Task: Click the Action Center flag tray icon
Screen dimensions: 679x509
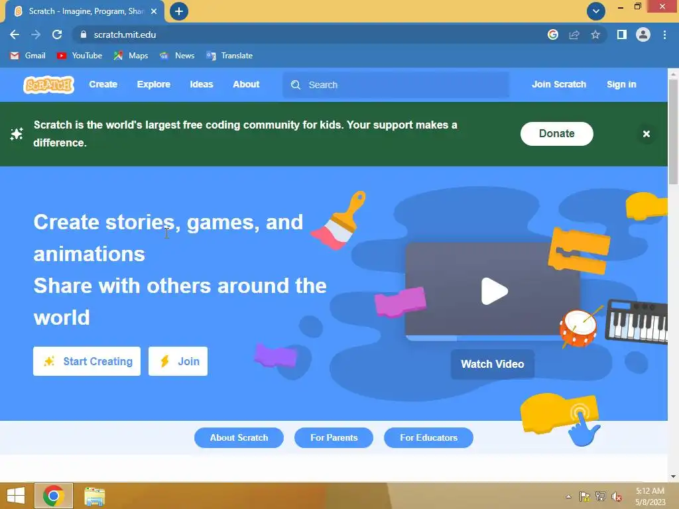Action: tap(585, 496)
